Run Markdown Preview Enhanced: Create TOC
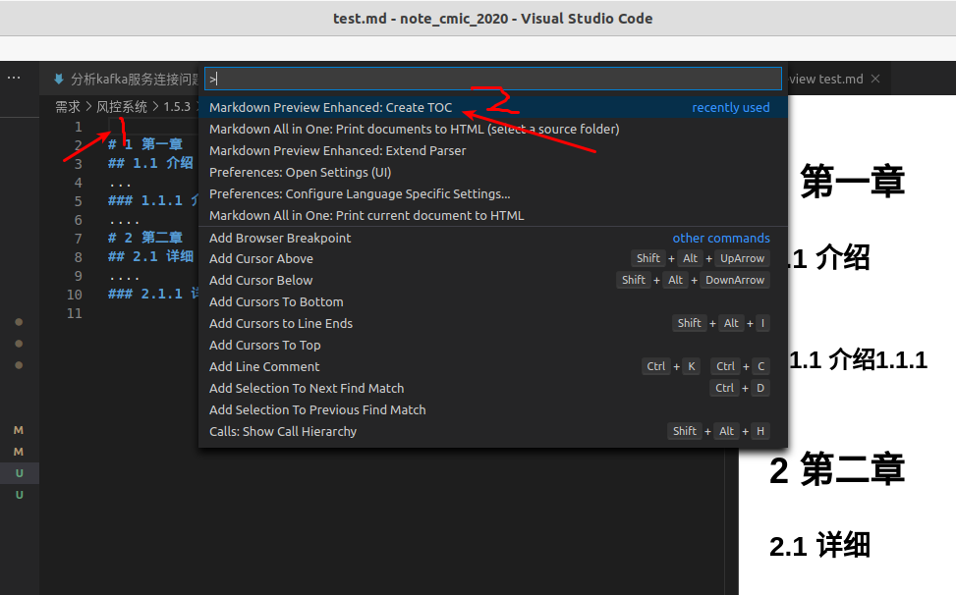The height and width of the screenshot is (595, 956). click(492, 107)
